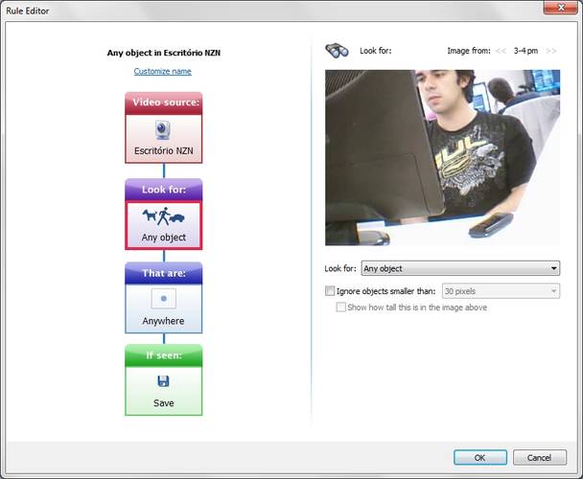
Task: Open the Look for Any object dropdown
Action: [460, 268]
